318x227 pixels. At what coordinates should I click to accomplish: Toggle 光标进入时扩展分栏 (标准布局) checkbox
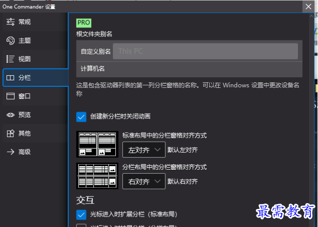[81, 215]
